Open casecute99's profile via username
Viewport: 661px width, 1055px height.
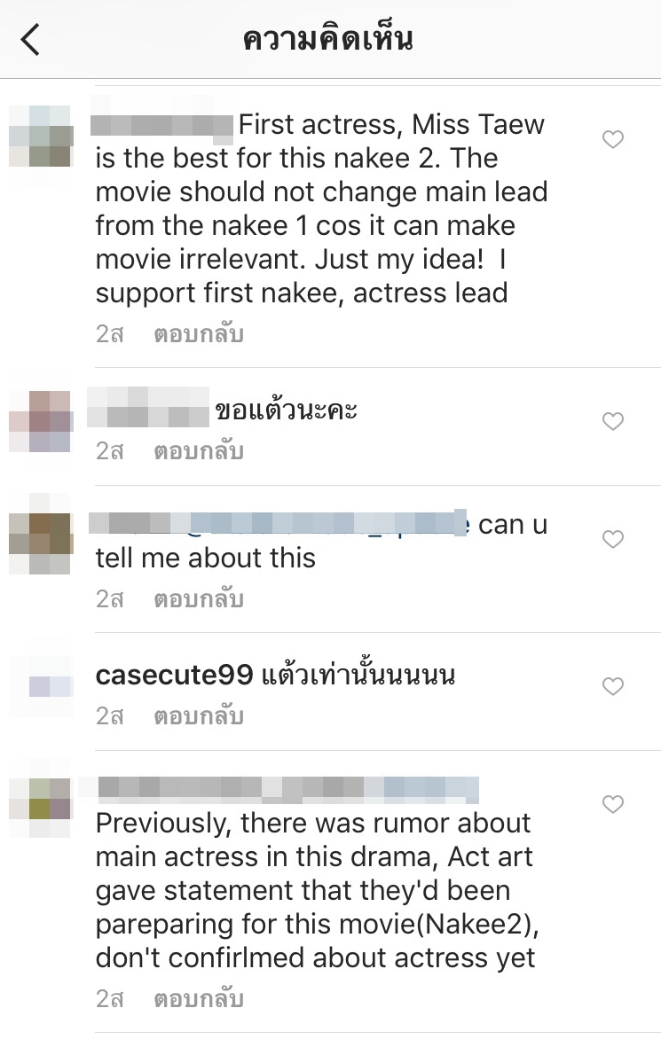(174, 675)
